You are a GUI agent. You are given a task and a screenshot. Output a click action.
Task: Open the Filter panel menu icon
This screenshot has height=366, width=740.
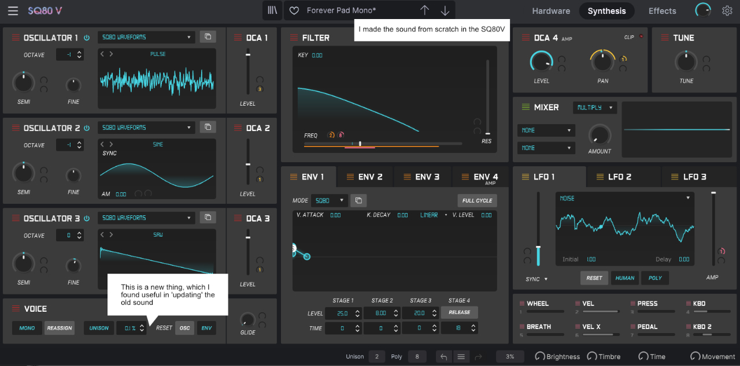(x=293, y=38)
